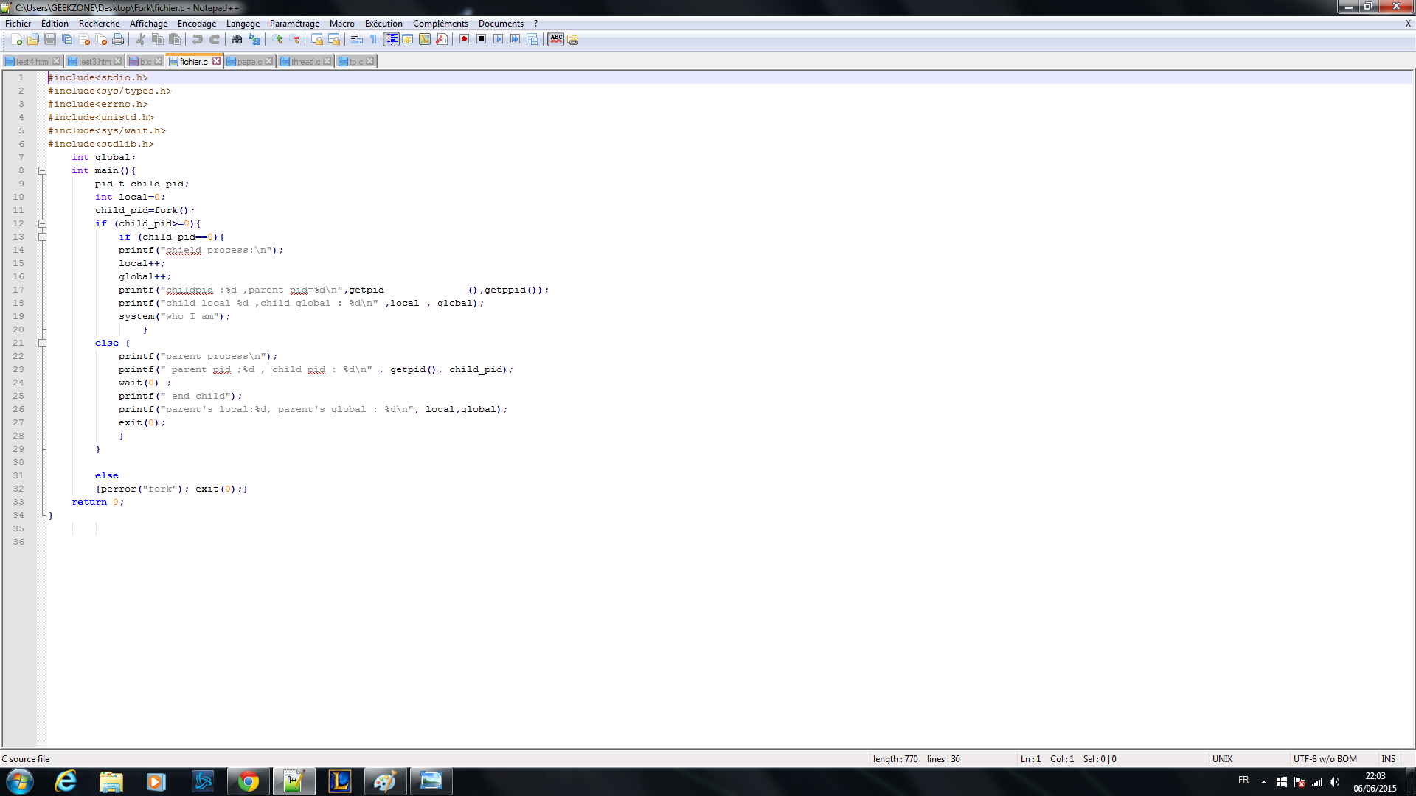Switch to the thread.c tab

305,62
